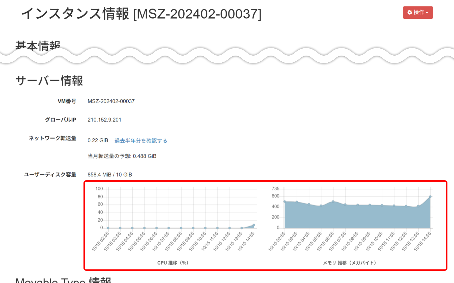Click the インスタンス情報 page title
Image resolution: width=454 pixels, height=283 pixels.
[x=141, y=14]
